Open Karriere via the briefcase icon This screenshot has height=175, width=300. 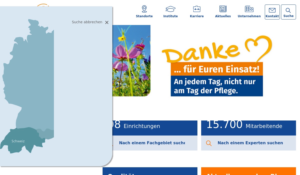(x=197, y=9)
